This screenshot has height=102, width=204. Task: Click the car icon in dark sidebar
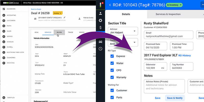[101, 42]
